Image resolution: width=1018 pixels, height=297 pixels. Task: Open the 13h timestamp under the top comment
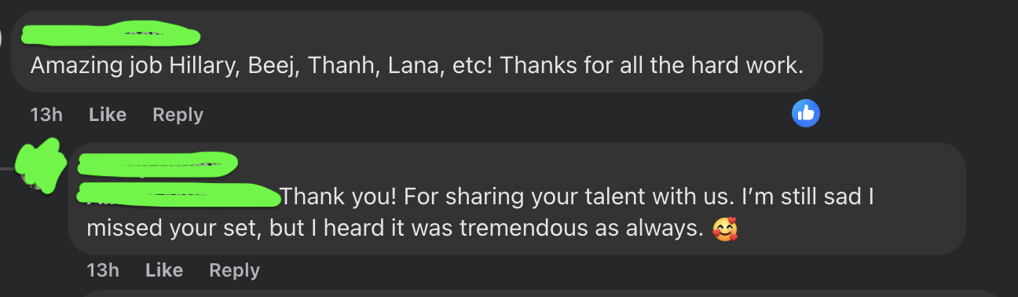(x=46, y=115)
